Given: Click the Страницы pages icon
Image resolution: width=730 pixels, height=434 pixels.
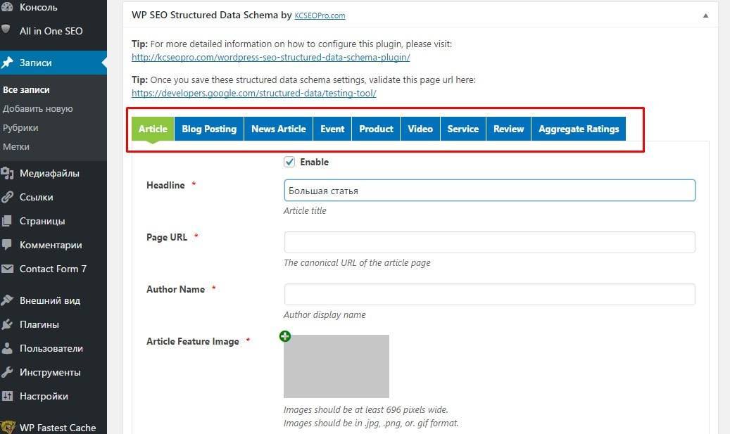Looking at the screenshot, I should (x=6, y=221).
